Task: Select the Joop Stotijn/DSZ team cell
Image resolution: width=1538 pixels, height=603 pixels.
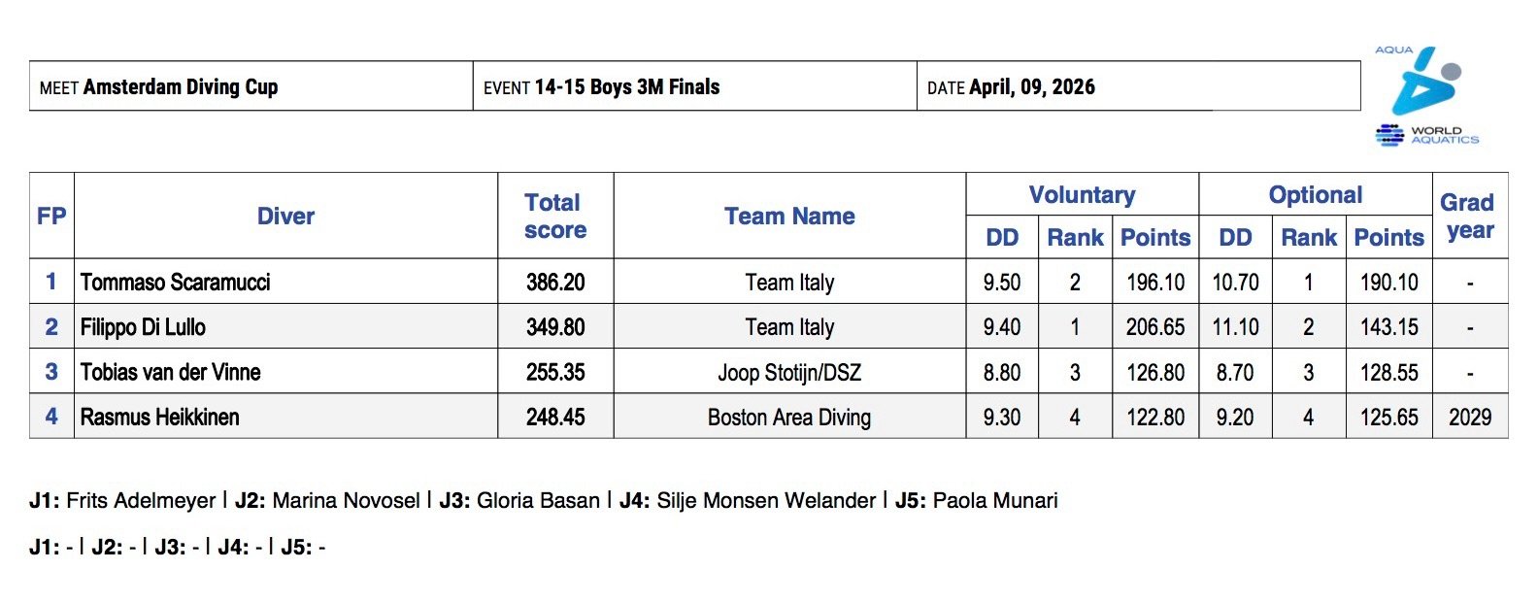Action: 788,372
